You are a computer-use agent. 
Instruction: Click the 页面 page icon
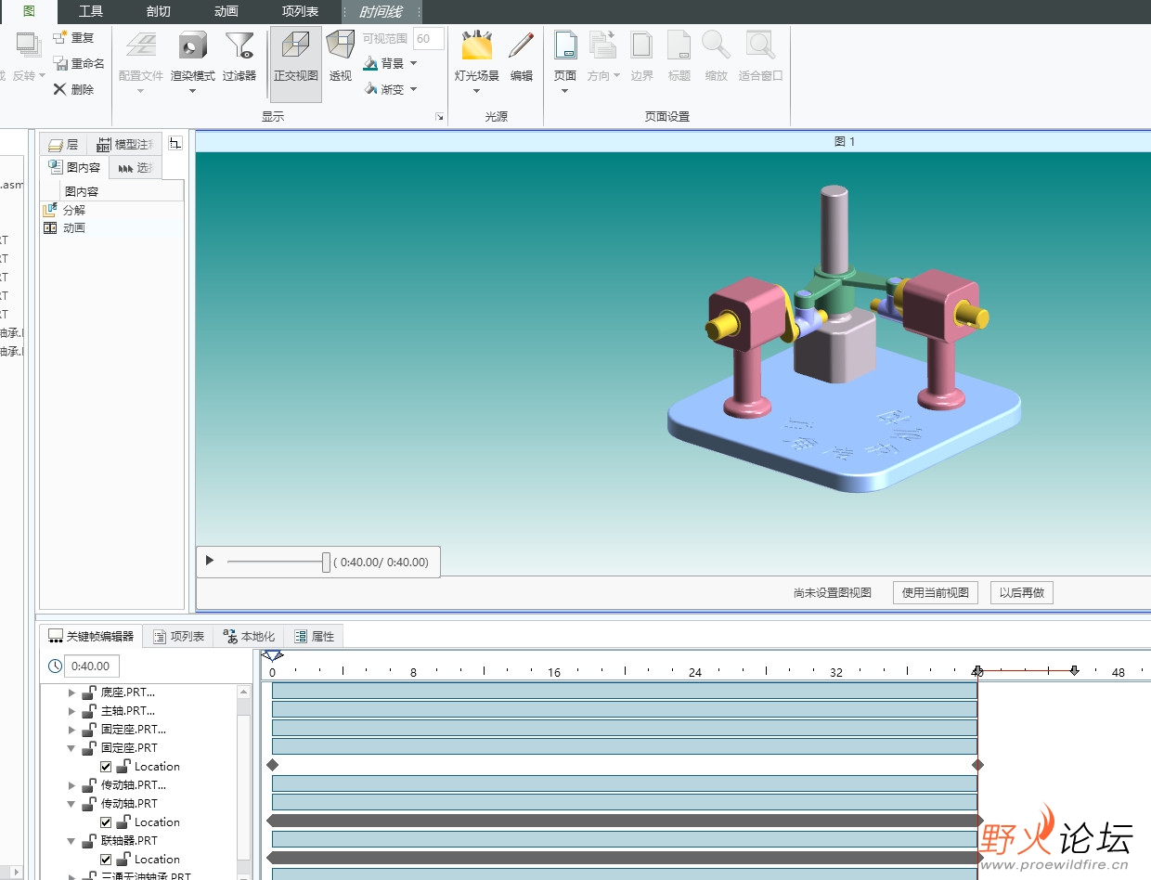point(565,45)
